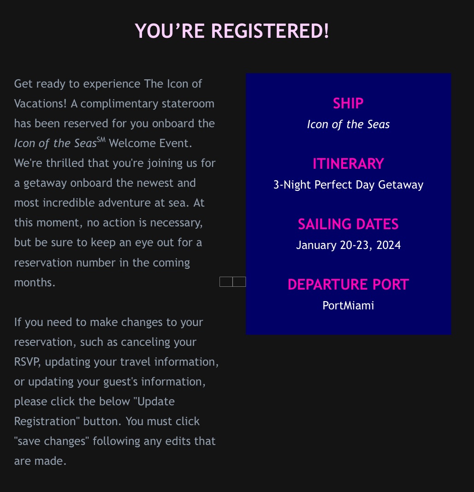474x492 pixels.
Task: Click the "January 20-23, 2024" dates
Action: [x=348, y=245]
